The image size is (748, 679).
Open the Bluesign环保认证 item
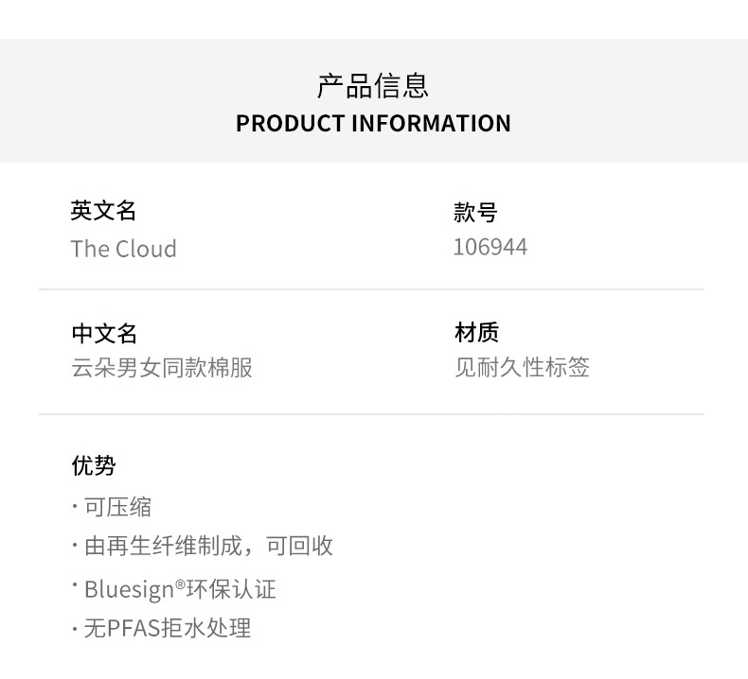180,590
